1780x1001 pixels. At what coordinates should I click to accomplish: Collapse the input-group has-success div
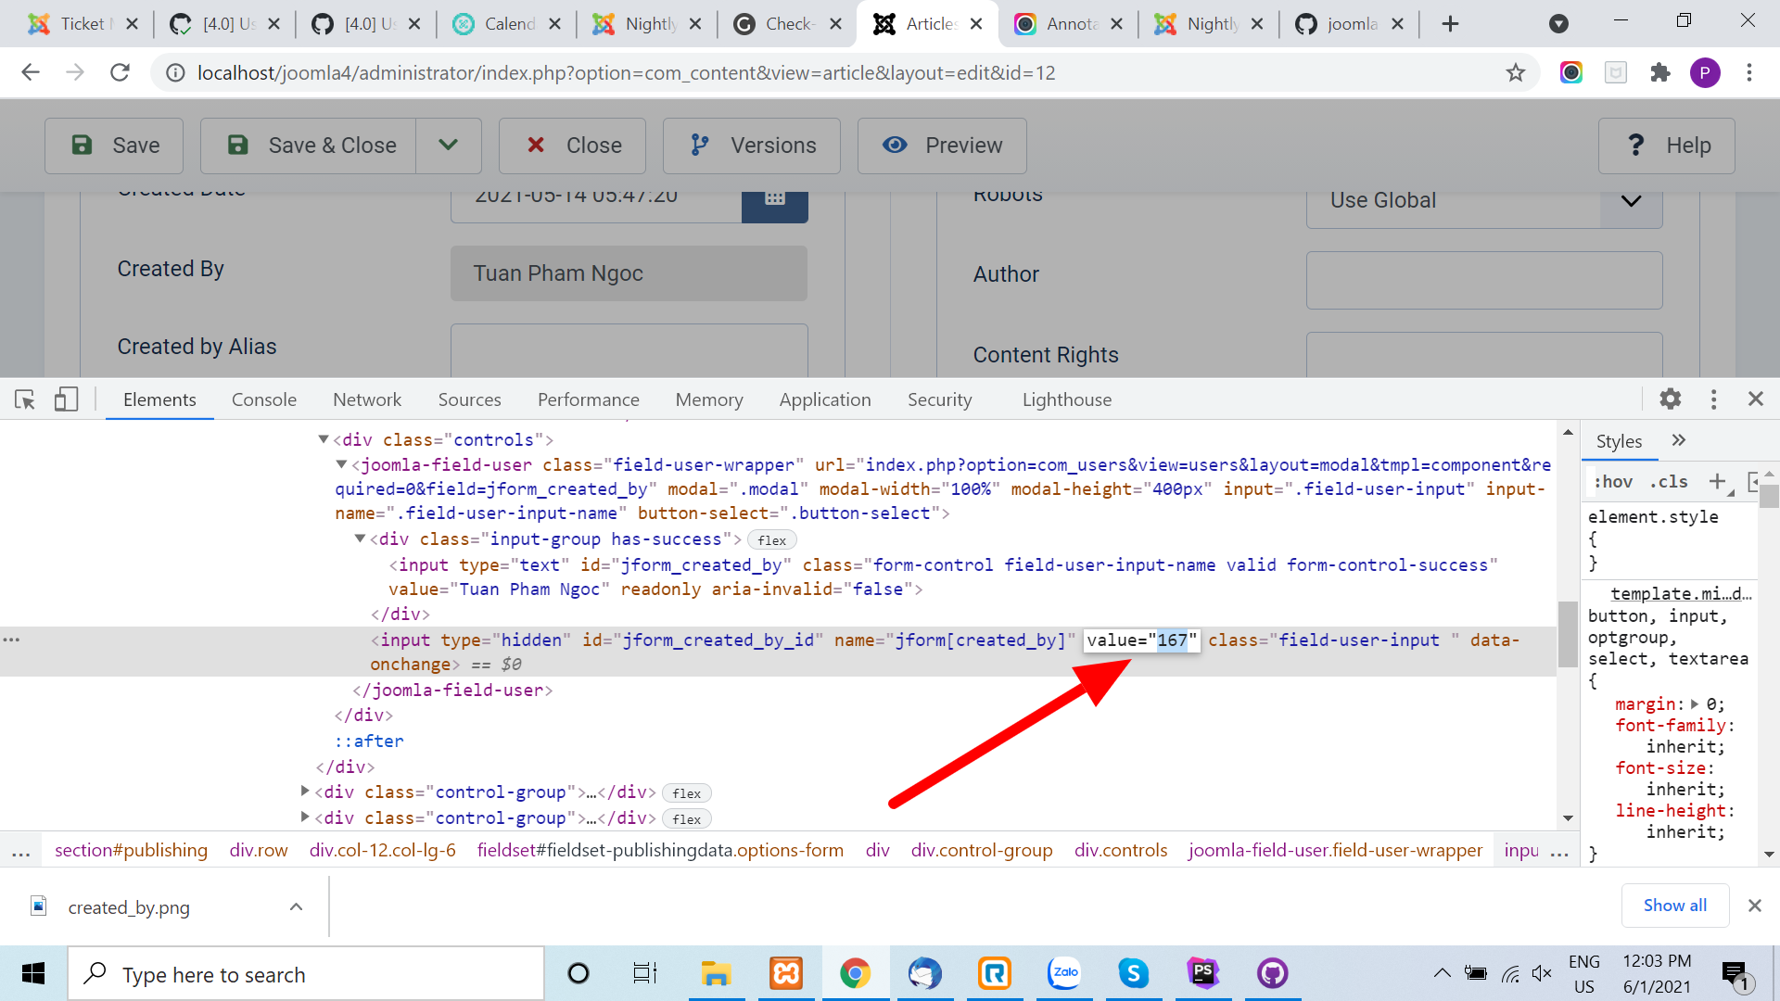click(x=360, y=539)
